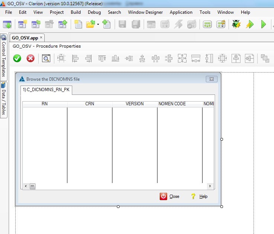Click the Make Same Width icon
This screenshot has width=274, height=234.
(x=196, y=58)
